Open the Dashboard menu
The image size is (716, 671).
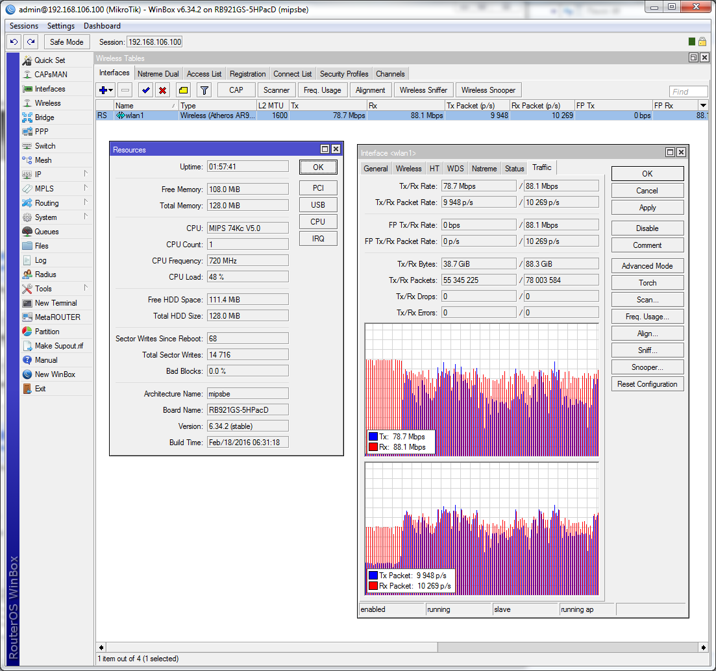point(102,26)
